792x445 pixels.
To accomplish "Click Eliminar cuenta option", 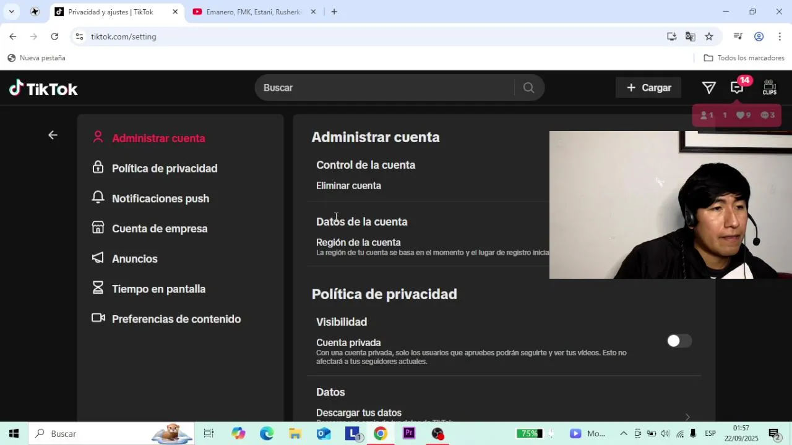I will 348,185.
